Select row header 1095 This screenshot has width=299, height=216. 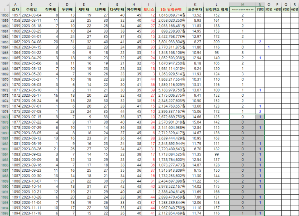click(x=5, y=213)
